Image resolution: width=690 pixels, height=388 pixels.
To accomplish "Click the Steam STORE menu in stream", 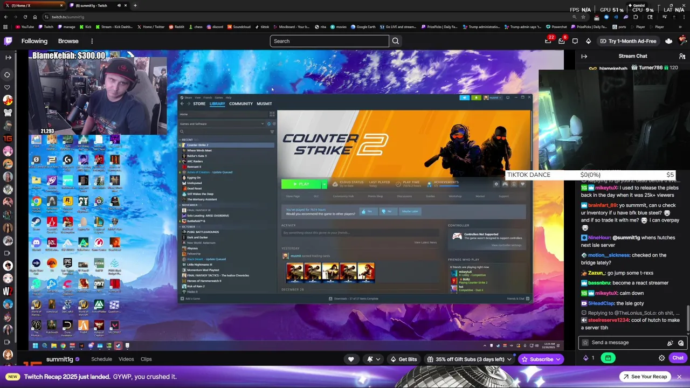I will pyautogui.click(x=199, y=103).
